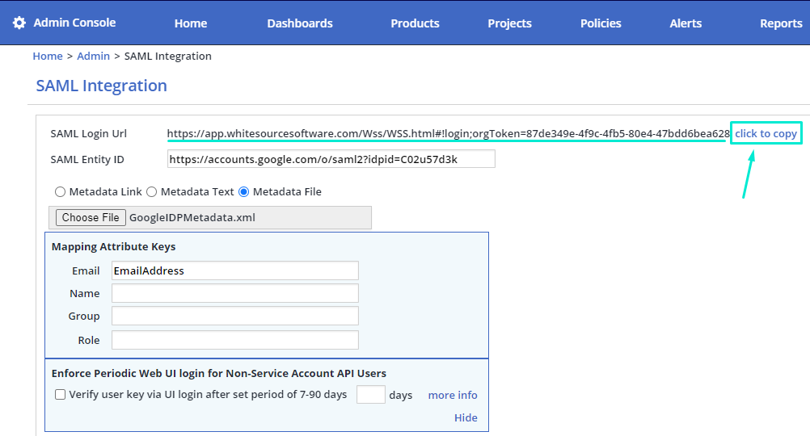Open the Home menu
Screen dimensions: 810x436
[191, 23]
